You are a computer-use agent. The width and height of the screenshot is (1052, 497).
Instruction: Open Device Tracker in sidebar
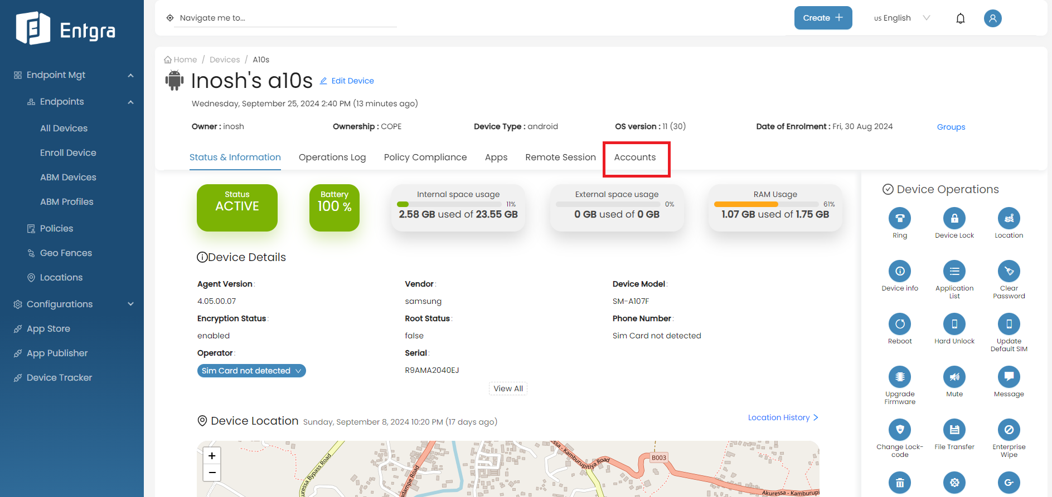53,378
